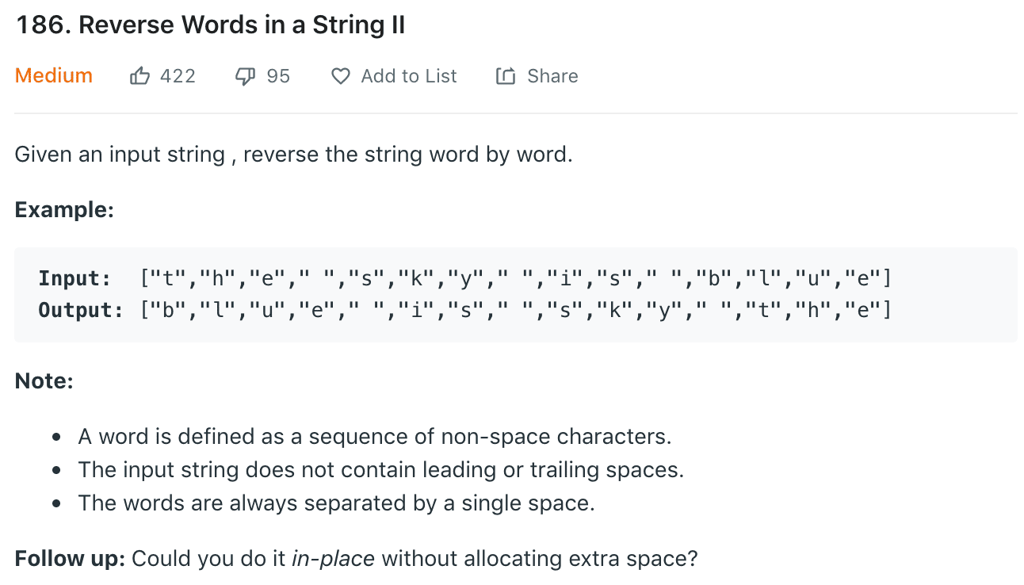Open the Add to List option
The height and width of the screenshot is (585, 1024).
(x=409, y=76)
